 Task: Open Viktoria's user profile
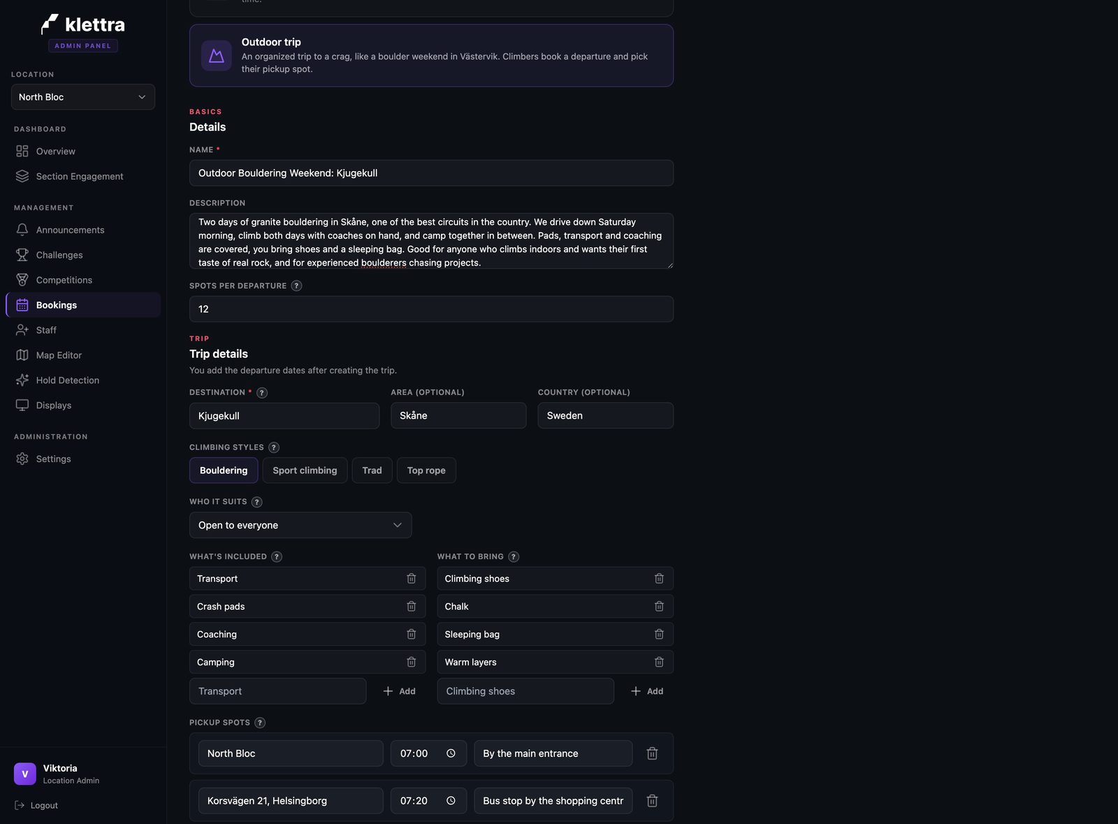pyautogui.click(x=57, y=774)
